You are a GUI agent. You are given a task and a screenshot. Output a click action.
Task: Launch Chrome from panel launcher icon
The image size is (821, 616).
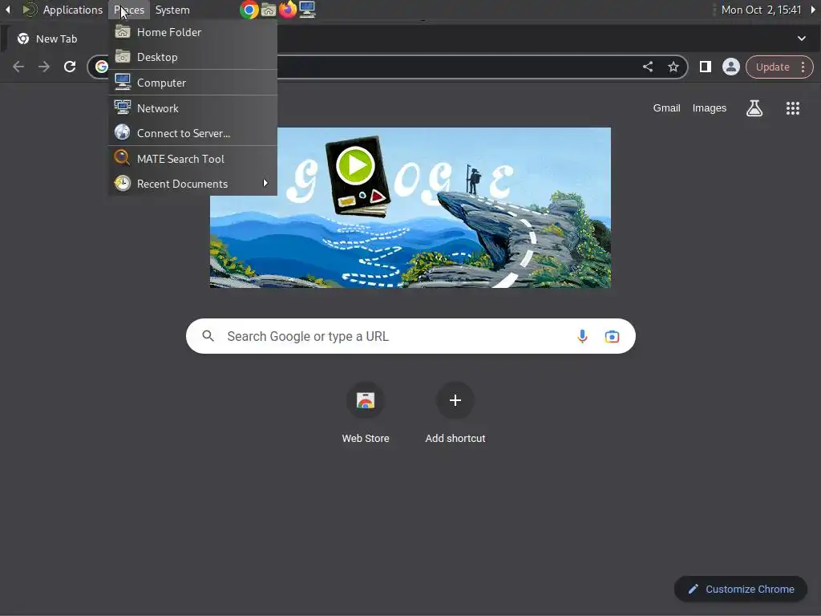point(249,10)
